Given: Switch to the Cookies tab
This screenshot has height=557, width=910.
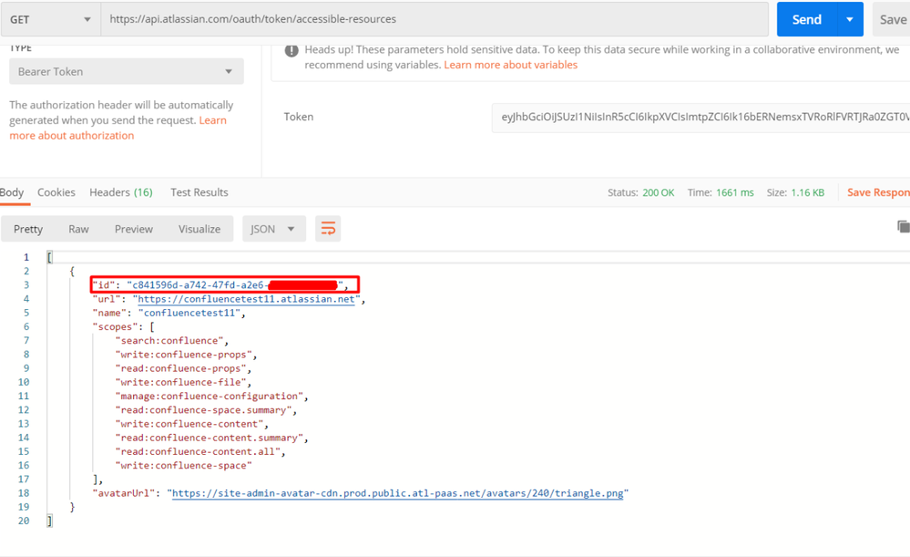Looking at the screenshot, I should coord(56,192).
